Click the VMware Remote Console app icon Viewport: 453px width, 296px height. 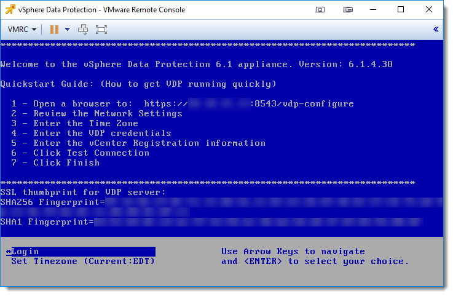(10, 10)
